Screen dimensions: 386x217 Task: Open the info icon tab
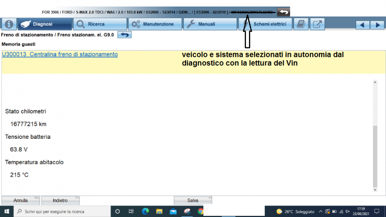click(9, 24)
